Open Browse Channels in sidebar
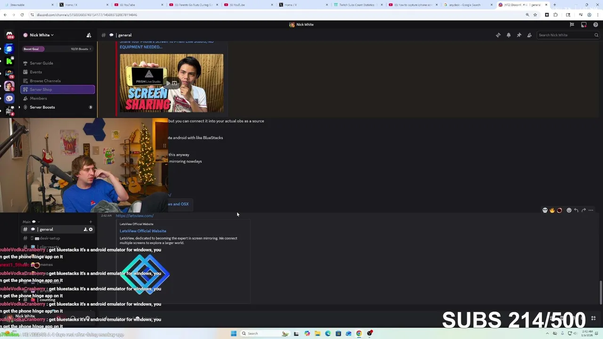 [x=45, y=81]
